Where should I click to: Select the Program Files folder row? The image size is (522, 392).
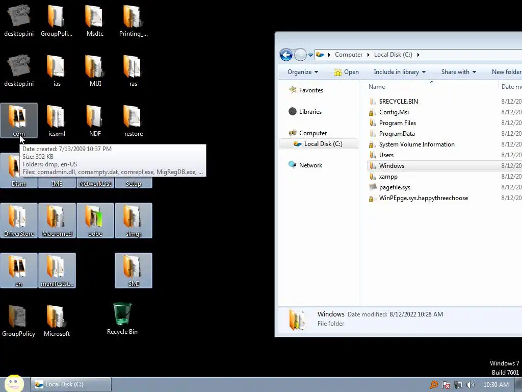point(445,123)
